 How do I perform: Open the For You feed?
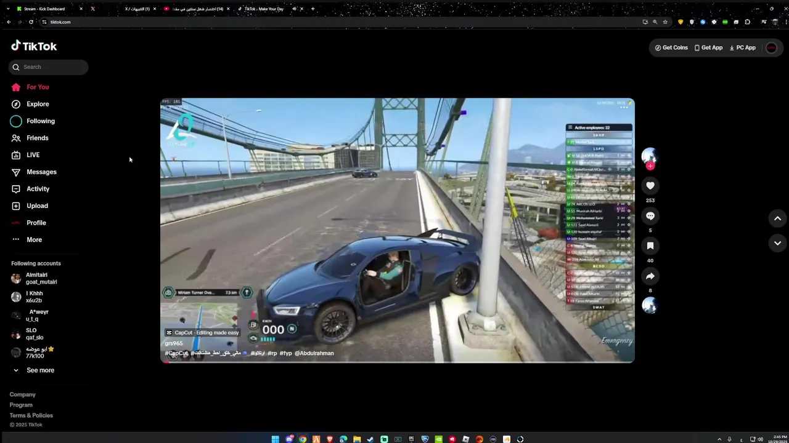click(x=38, y=87)
